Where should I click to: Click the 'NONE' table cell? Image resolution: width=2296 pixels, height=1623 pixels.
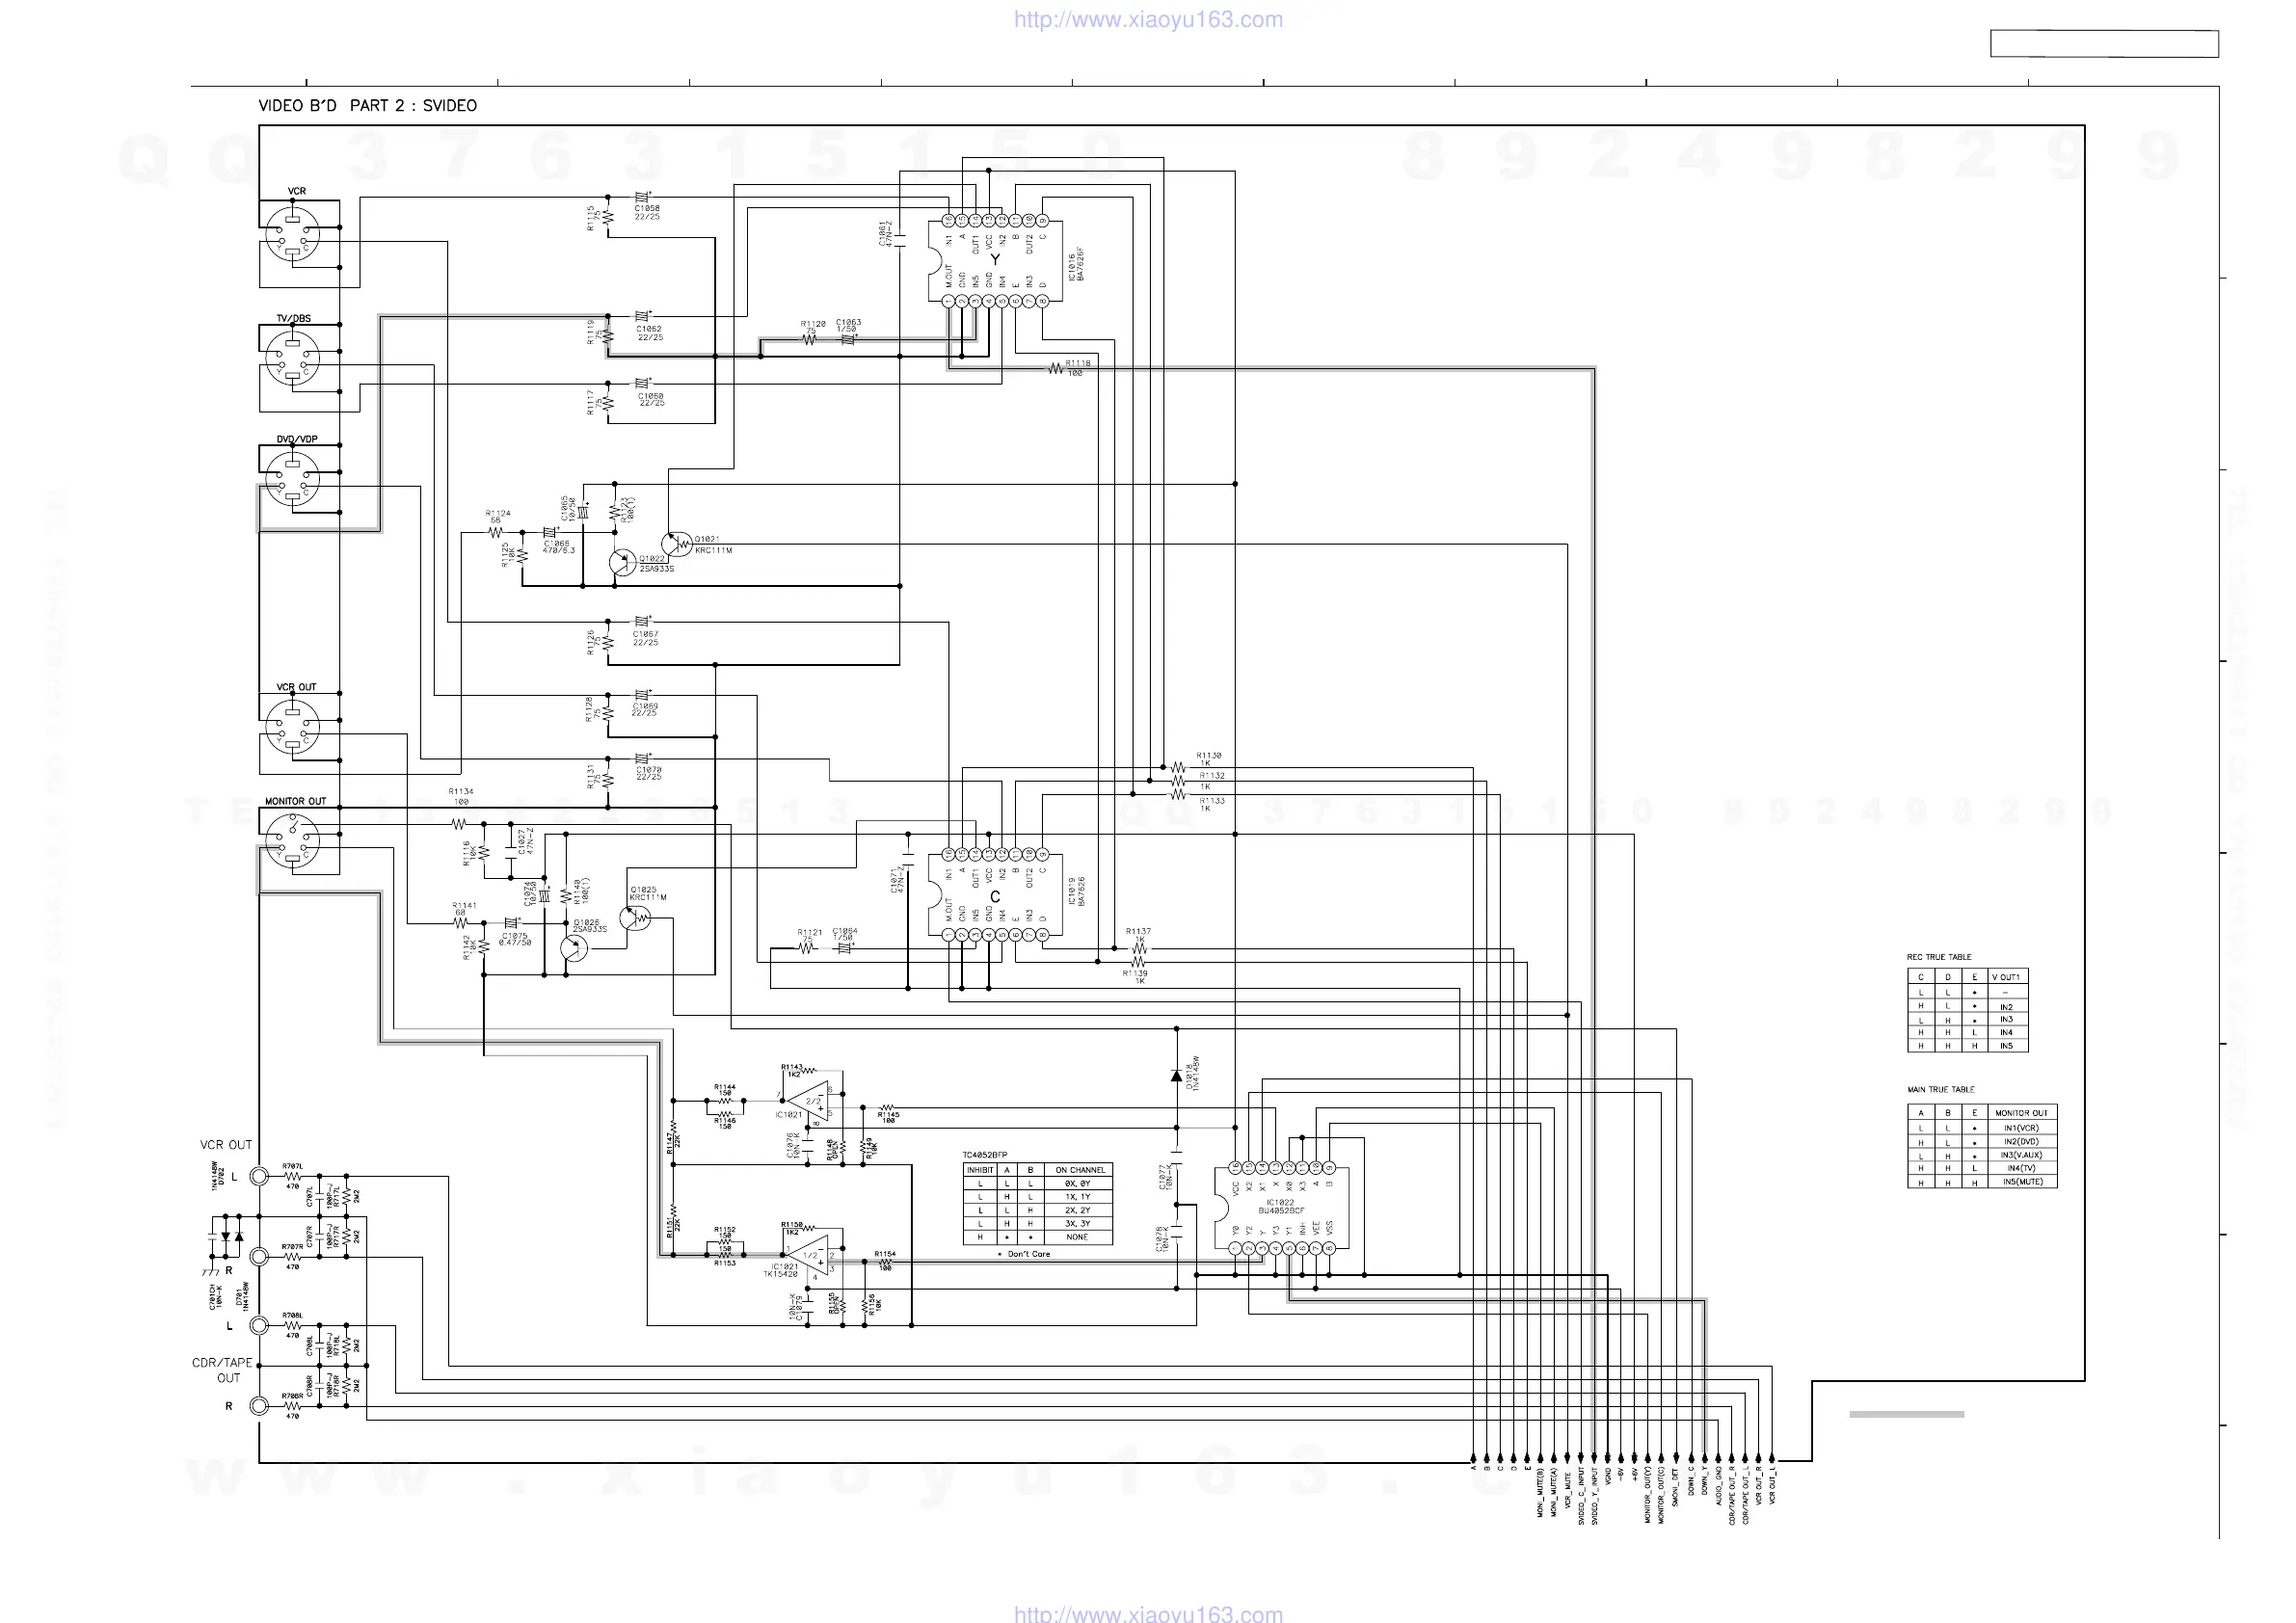(1078, 1237)
